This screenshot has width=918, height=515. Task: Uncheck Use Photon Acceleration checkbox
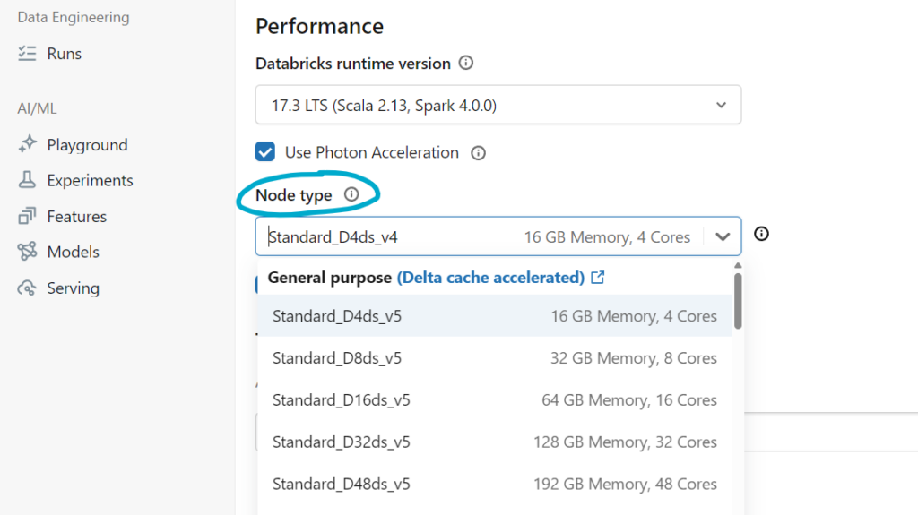[264, 152]
